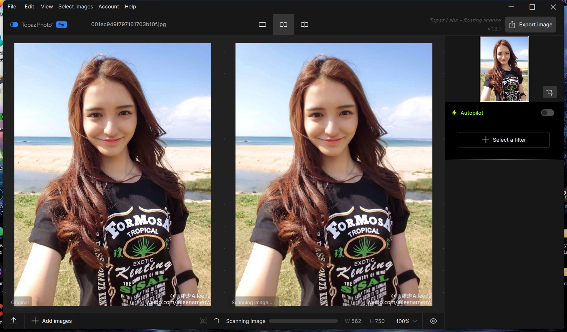Click the Topaz Labs - floating license text
567x332 pixels.
(465, 20)
